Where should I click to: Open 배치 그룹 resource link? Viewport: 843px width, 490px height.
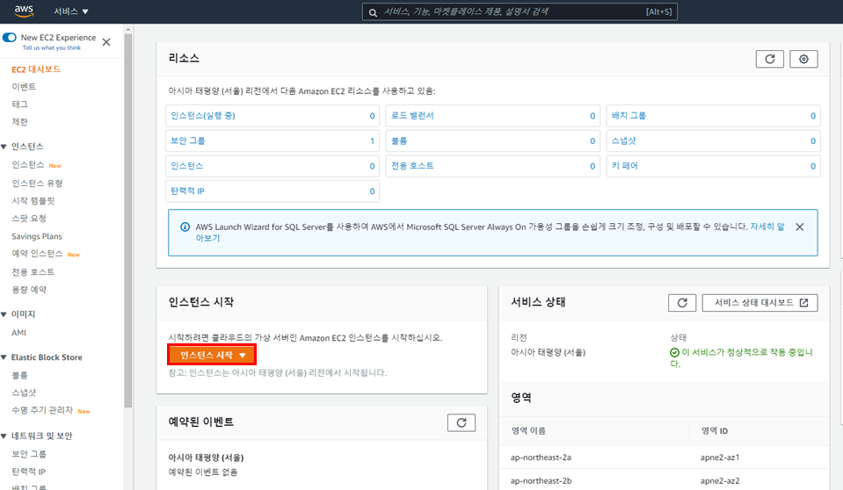[629, 116]
